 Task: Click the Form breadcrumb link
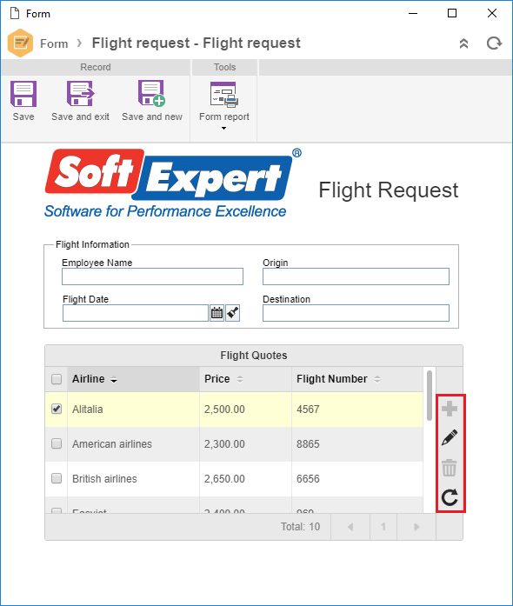54,43
